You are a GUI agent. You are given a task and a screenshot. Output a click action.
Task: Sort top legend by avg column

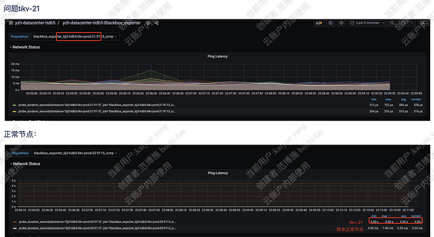tap(404, 99)
